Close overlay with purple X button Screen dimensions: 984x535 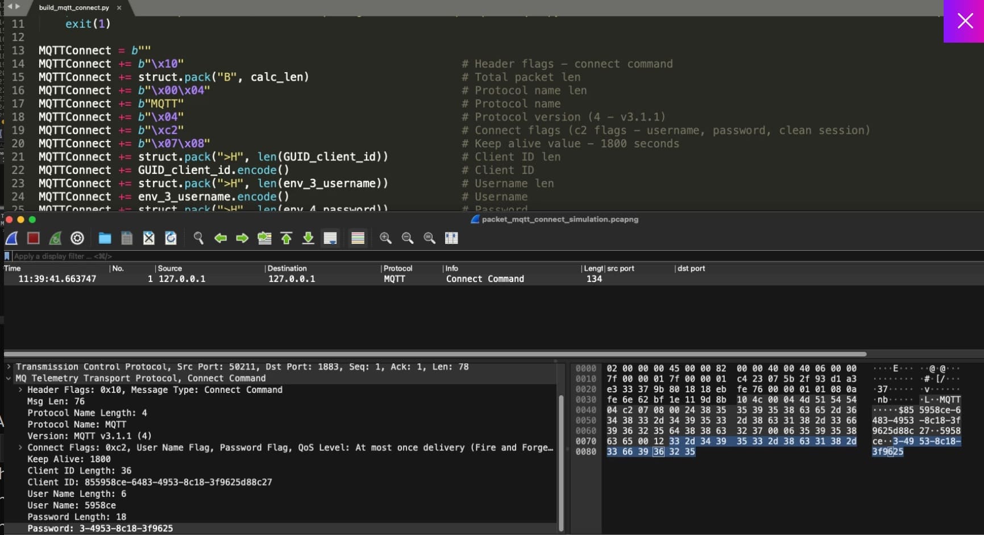coord(964,21)
